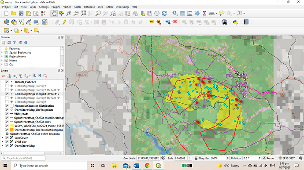Expand the LandCover layer group
This screenshot has height=170, width=304.
click(x=2, y=138)
